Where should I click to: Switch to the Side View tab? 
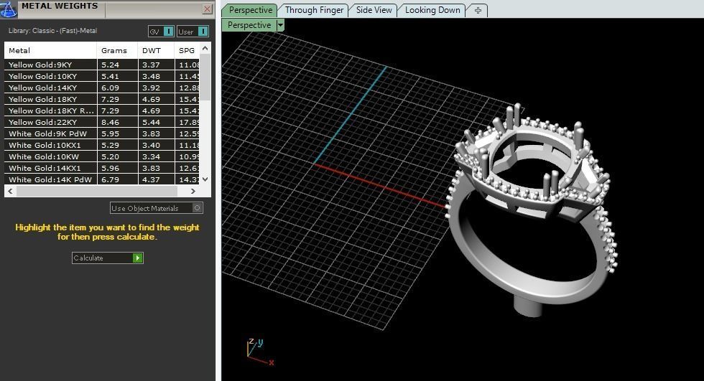click(x=374, y=10)
